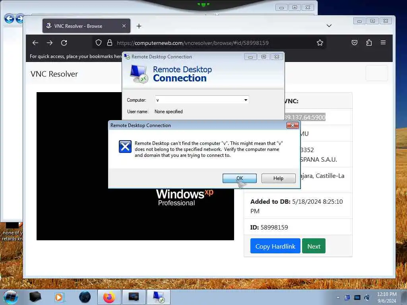Click the forward arrow in the background window
407x305 pixels.
[20, 18]
